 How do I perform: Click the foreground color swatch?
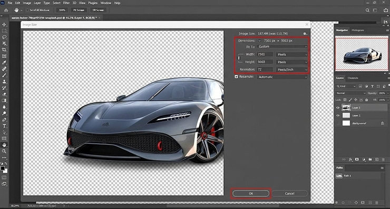coord(3,168)
